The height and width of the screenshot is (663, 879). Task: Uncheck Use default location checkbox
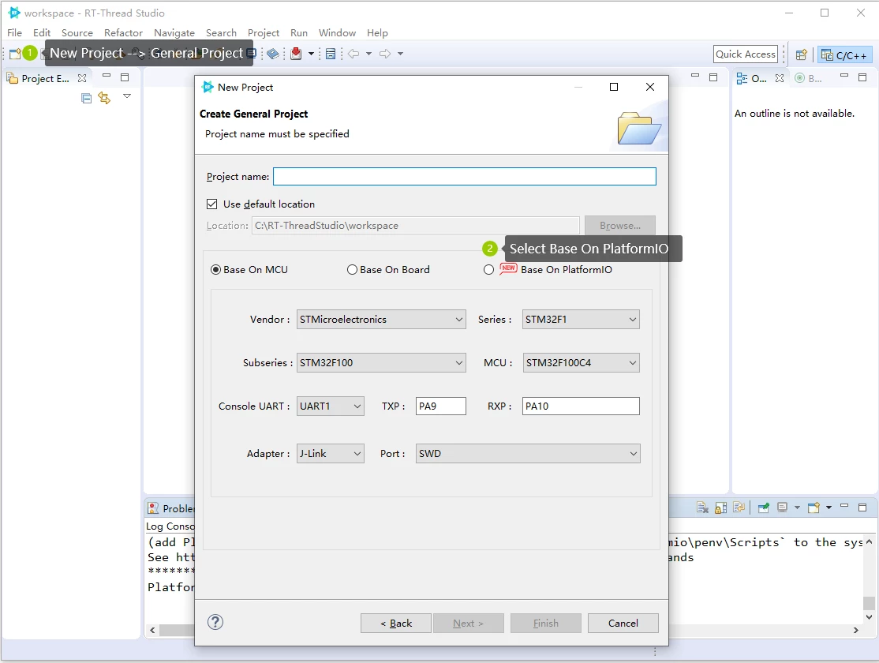212,204
